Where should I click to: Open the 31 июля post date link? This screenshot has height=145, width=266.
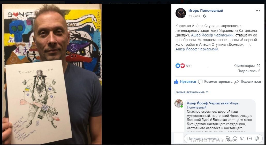[x=194, y=16]
